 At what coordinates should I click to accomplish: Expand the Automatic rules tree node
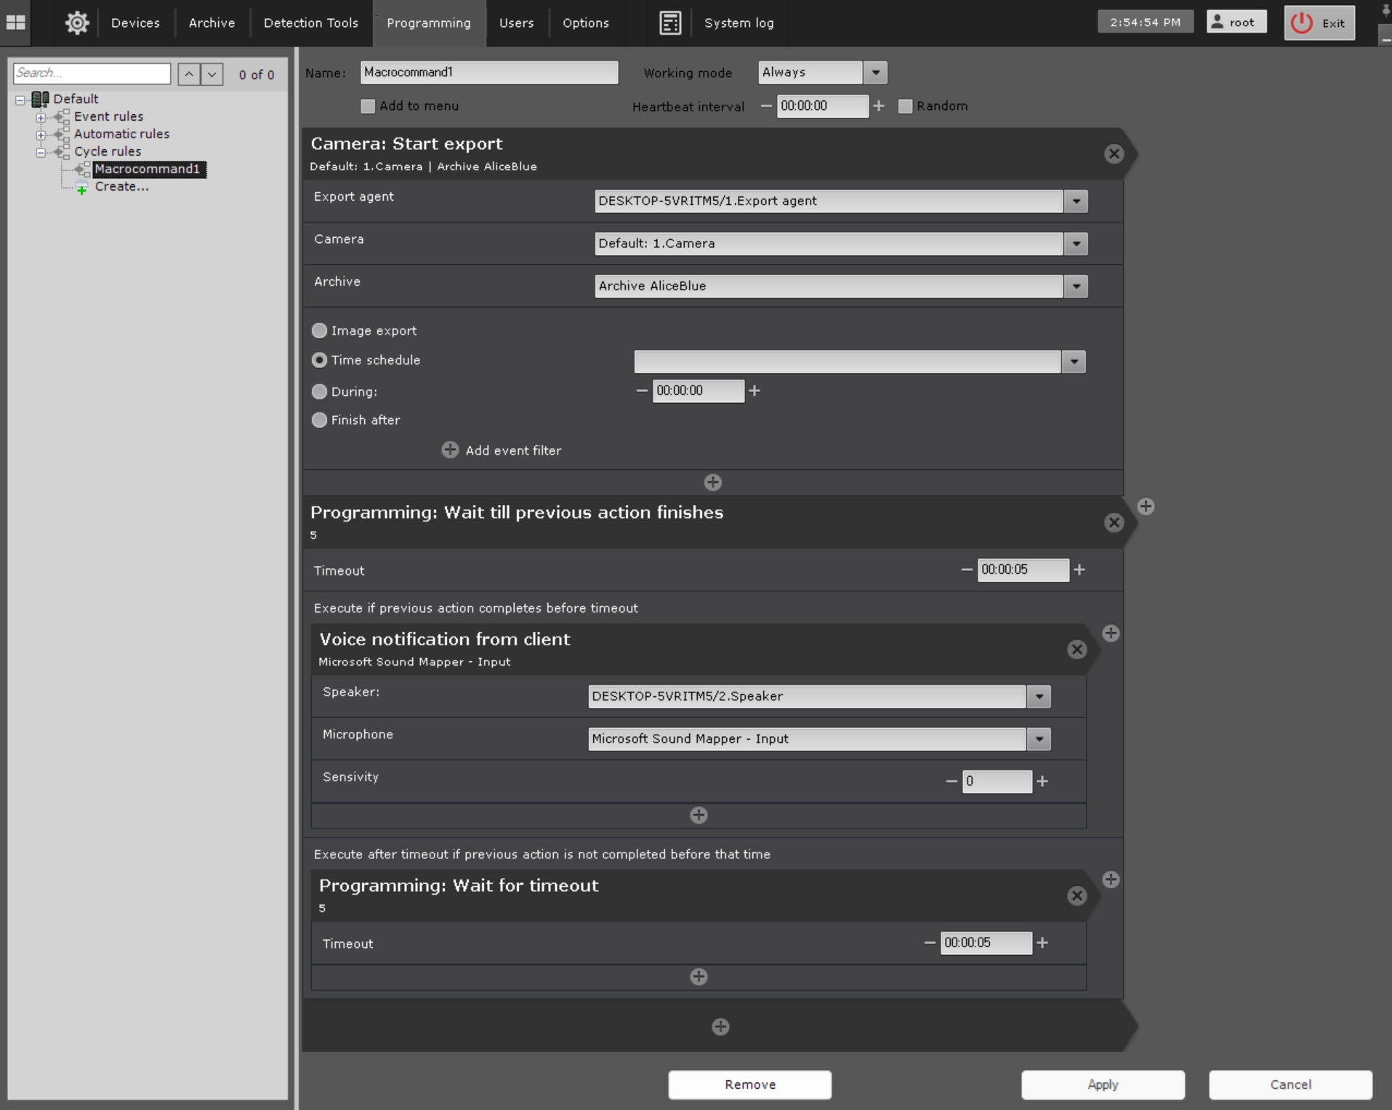pos(41,135)
